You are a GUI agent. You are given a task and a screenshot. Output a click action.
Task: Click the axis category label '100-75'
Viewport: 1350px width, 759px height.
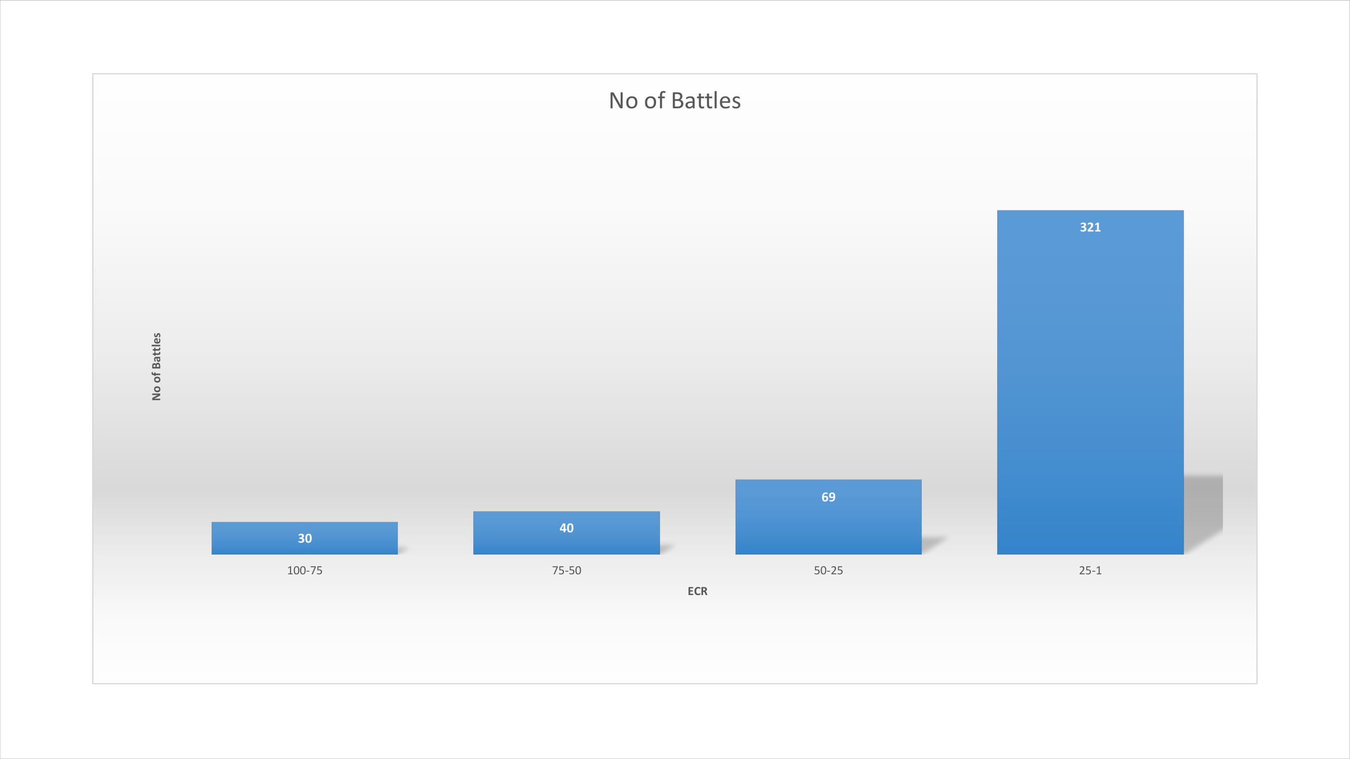click(305, 570)
